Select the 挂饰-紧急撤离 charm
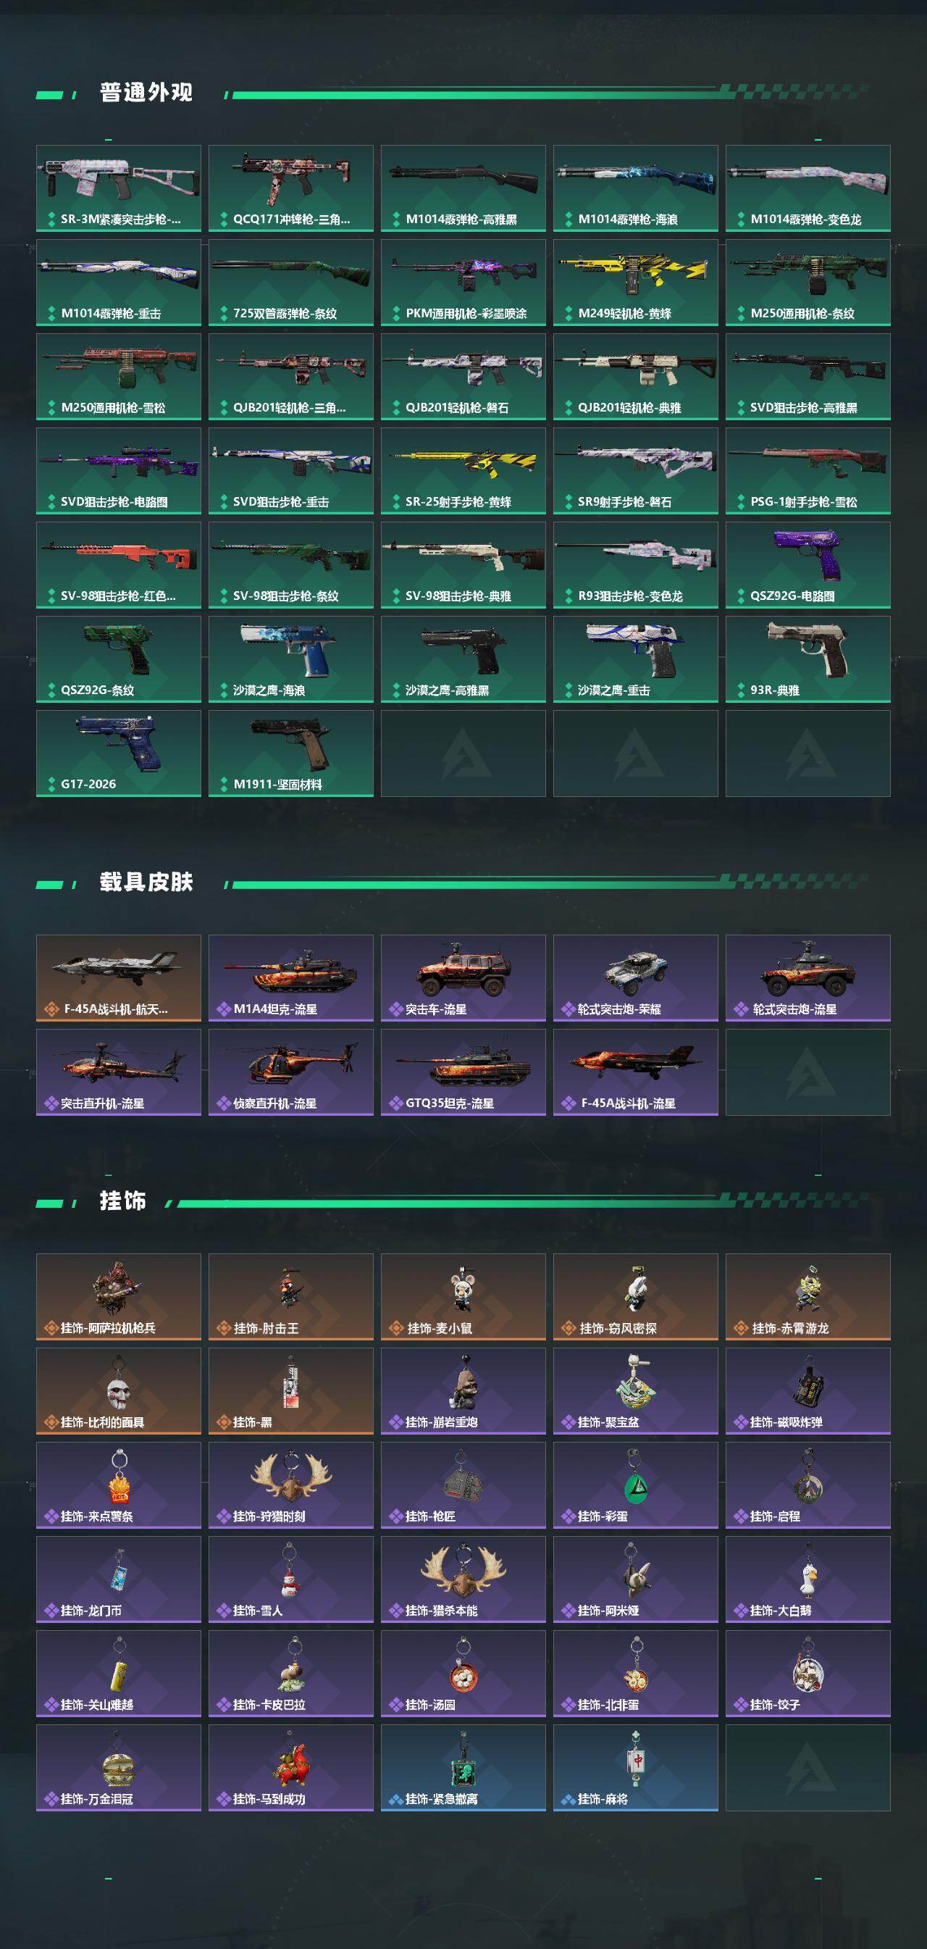This screenshot has width=927, height=1949. (463, 1767)
